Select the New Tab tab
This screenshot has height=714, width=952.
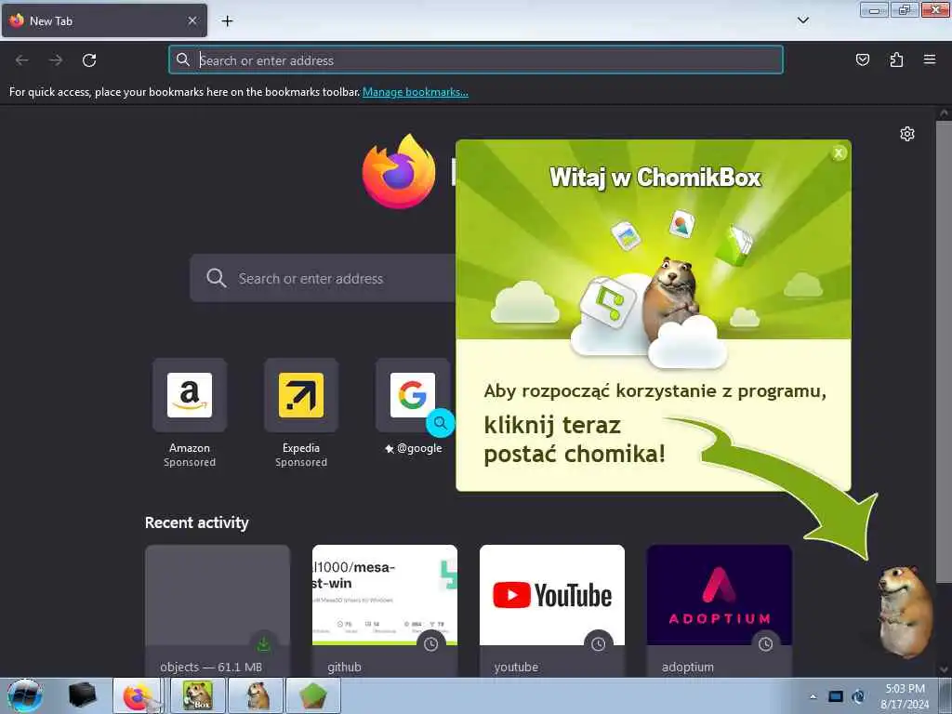[x=104, y=20]
